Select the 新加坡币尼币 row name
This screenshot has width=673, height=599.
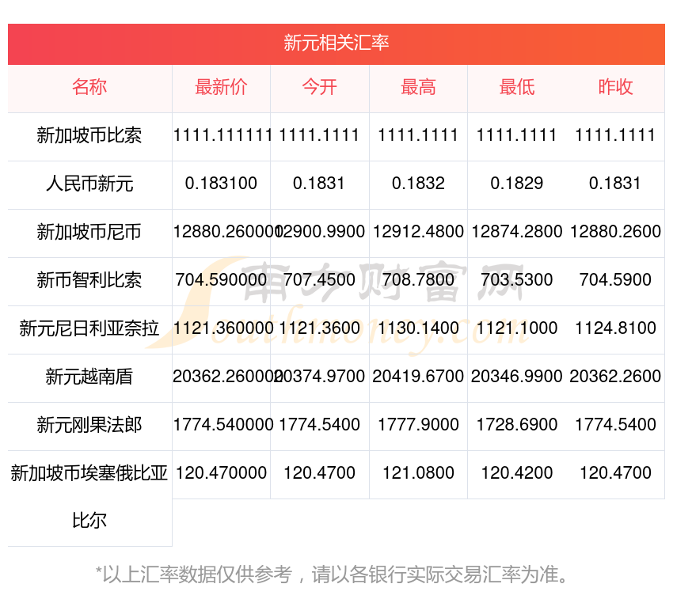pos(89,232)
